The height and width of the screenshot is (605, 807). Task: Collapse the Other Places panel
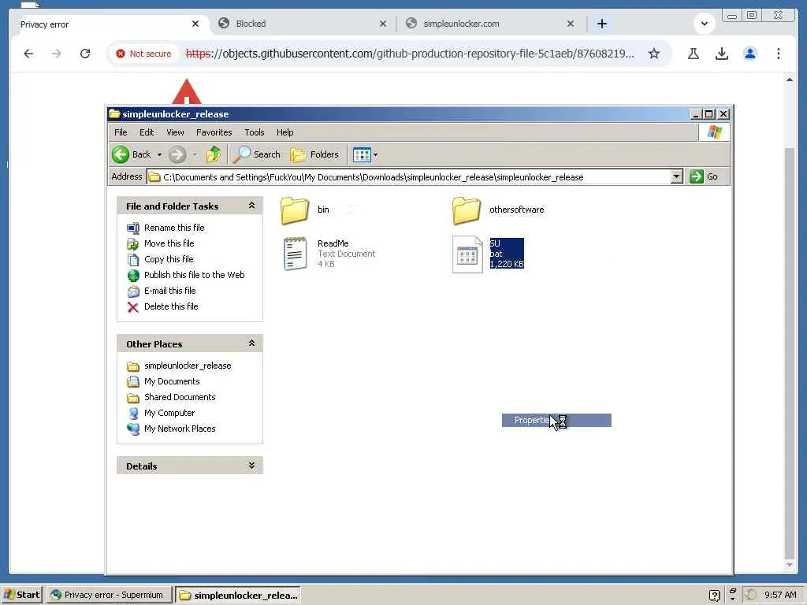pyautogui.click(x=251, y=343)
